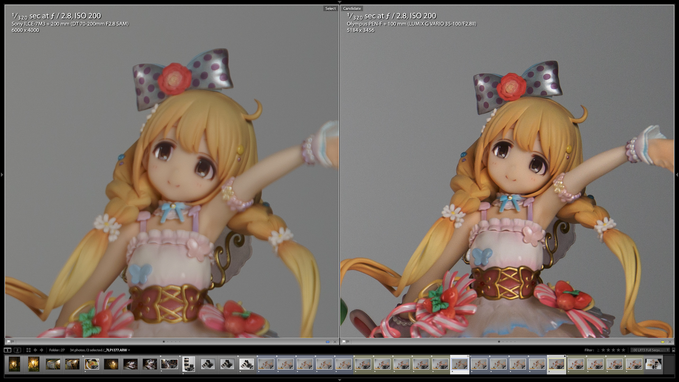Select the white-background lens thumbnail

click(189, 364)
